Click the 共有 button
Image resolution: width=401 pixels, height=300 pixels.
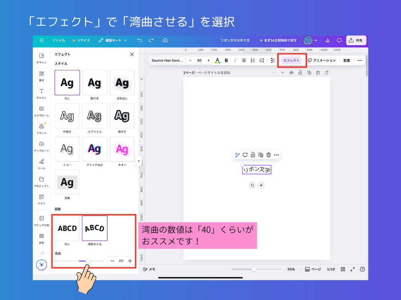pyautogui.click(x=356, y=40)
